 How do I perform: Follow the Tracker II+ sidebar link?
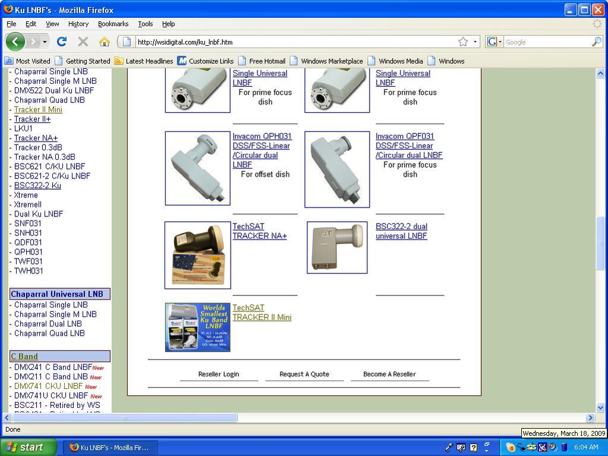pos(32,119)
